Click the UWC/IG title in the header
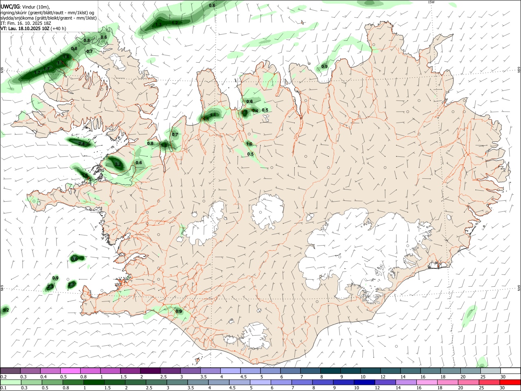 click(10, 6)
